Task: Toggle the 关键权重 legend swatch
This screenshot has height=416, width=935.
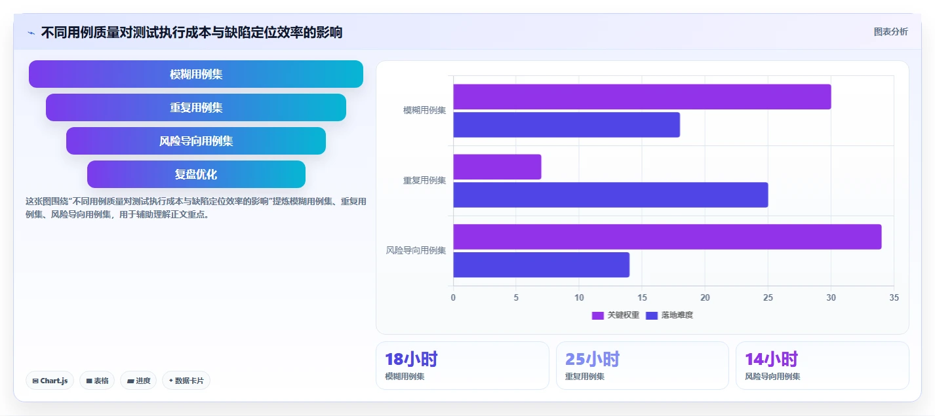Action: [x=598, y=315]
